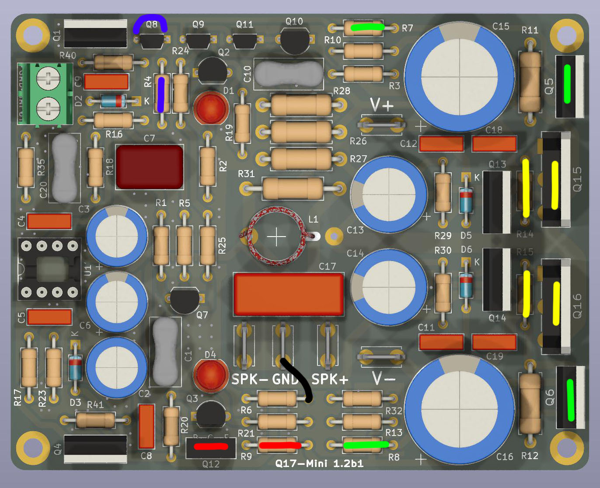Click the orange C18 capacitor
This screenshot has height=488, width=600.
(x=495, y=144)
